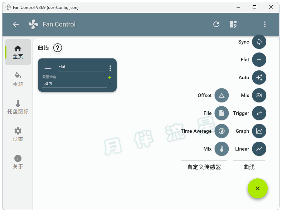Add a Graph curve

[x=259, y=131]
